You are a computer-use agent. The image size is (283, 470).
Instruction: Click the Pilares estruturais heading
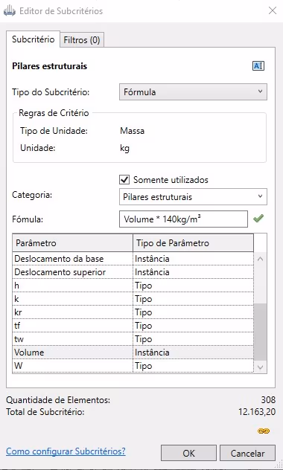tap(49, 66)
